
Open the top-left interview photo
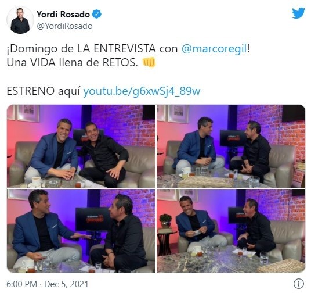coord(81,146)
